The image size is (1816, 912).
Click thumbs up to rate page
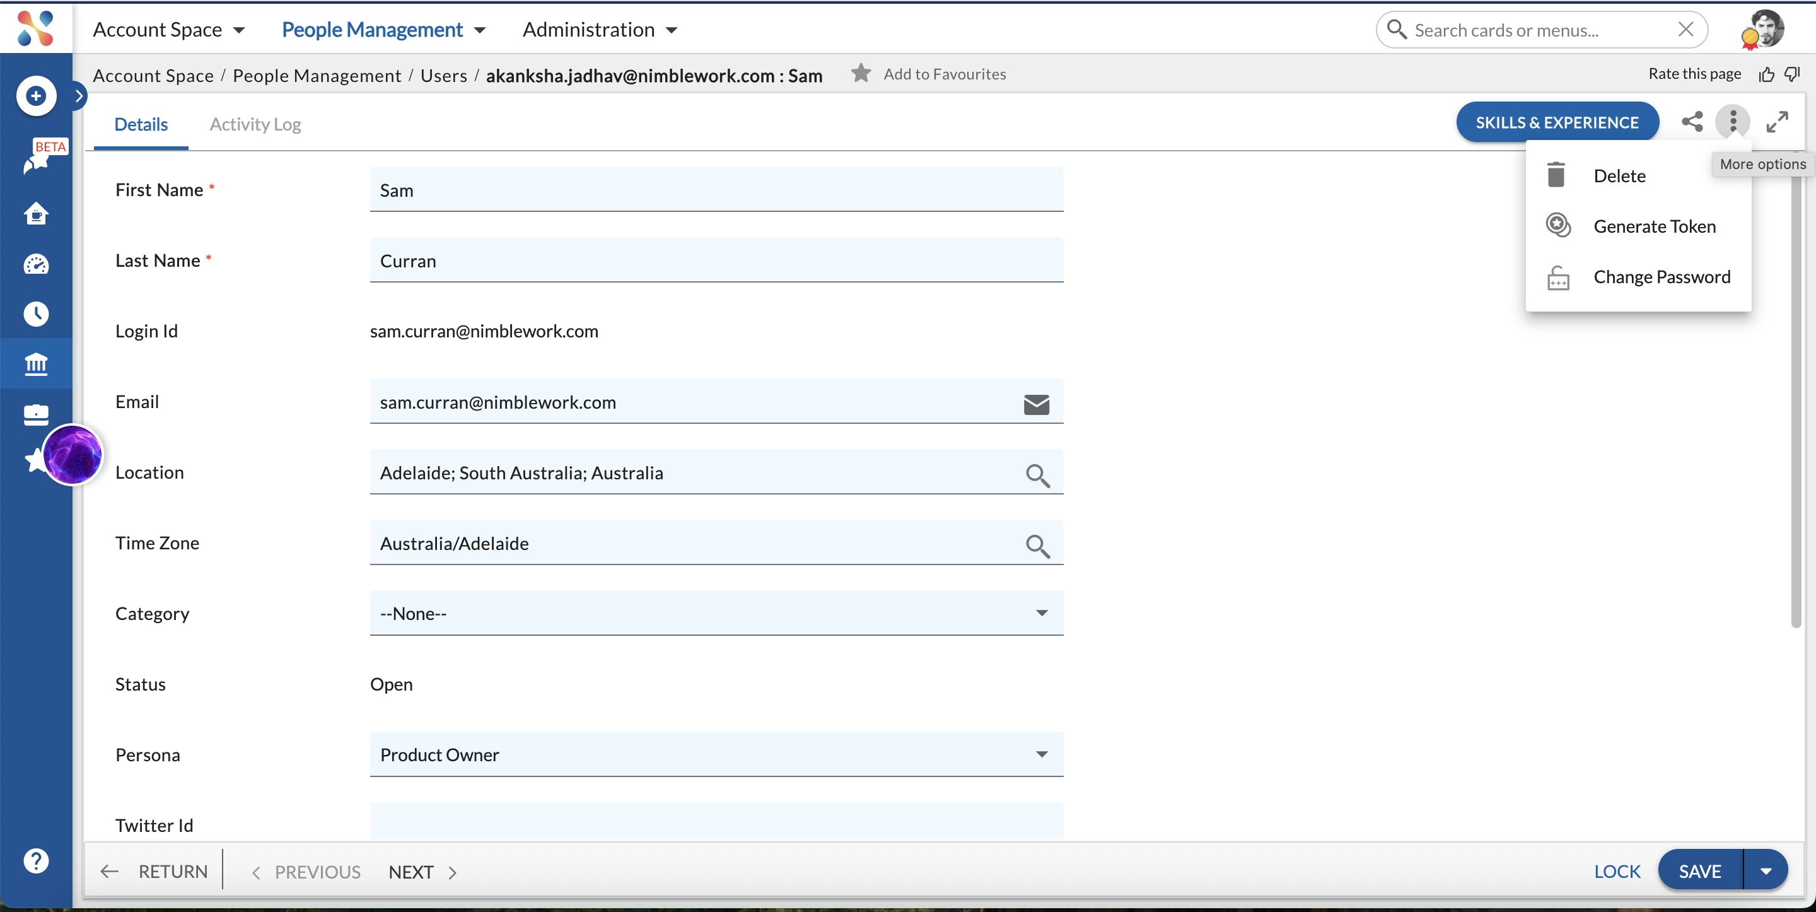1766,74
